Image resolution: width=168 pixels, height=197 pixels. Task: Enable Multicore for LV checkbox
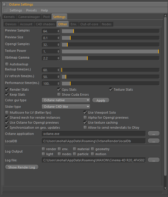tap(7, 112)
